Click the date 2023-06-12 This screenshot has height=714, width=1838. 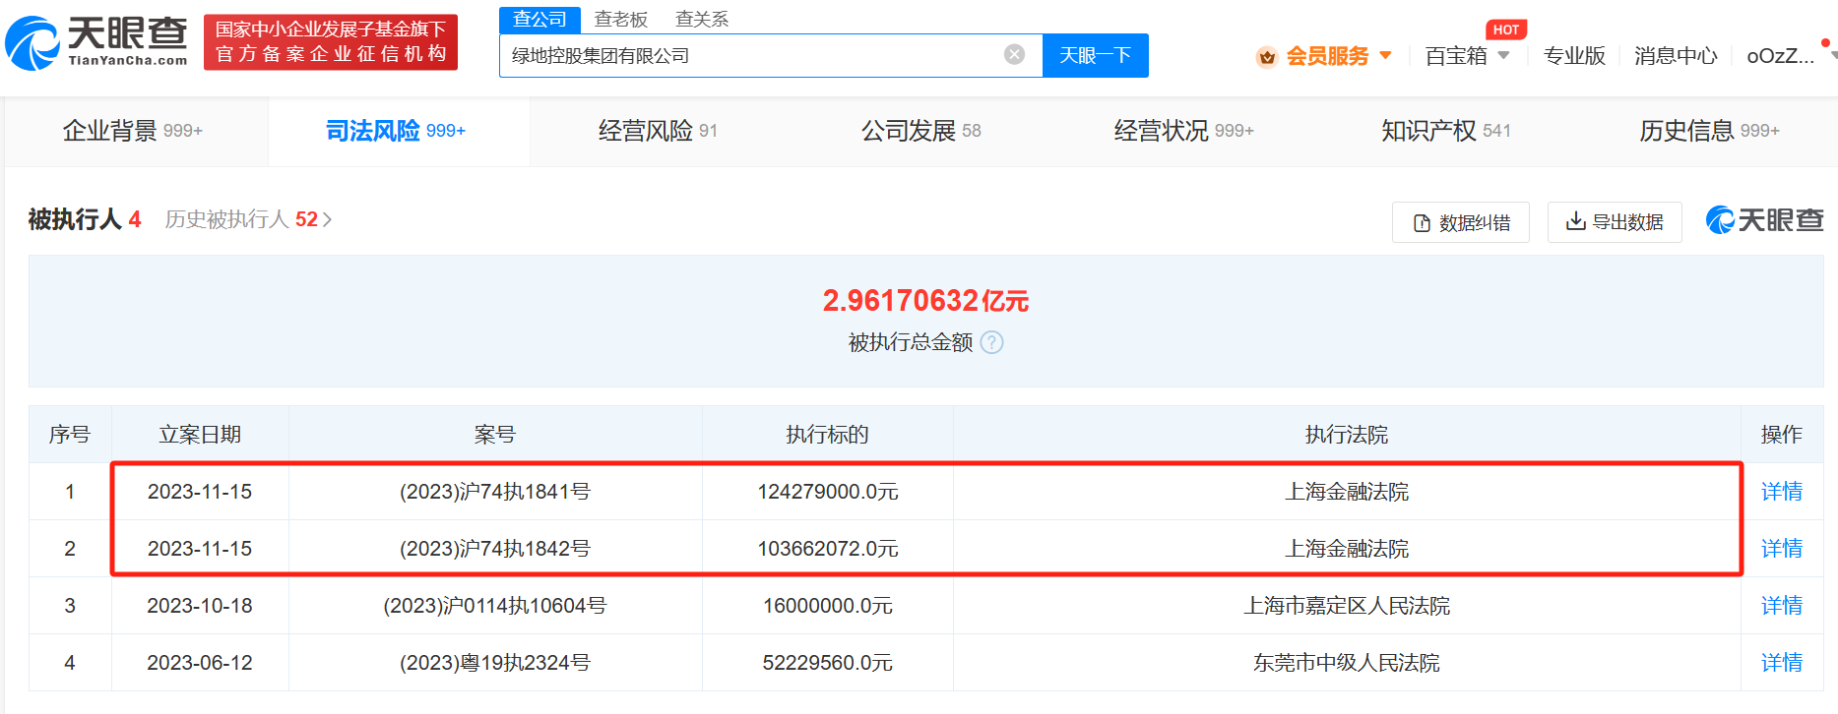[x=200, y=663]
